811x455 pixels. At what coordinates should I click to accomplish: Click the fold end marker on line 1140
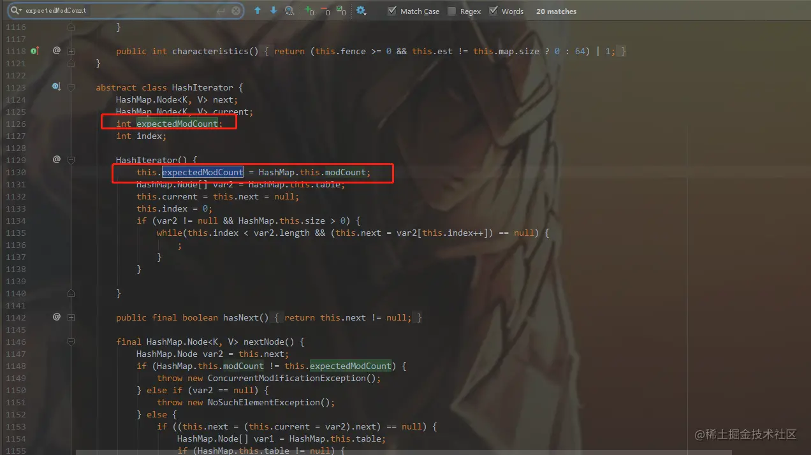coord(71,293)
